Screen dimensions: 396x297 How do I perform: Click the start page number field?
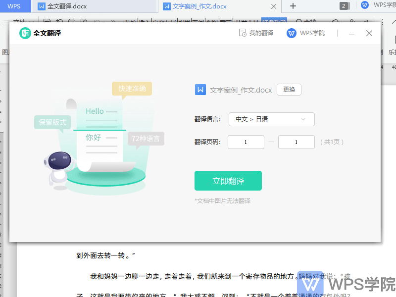pos(246,142)
